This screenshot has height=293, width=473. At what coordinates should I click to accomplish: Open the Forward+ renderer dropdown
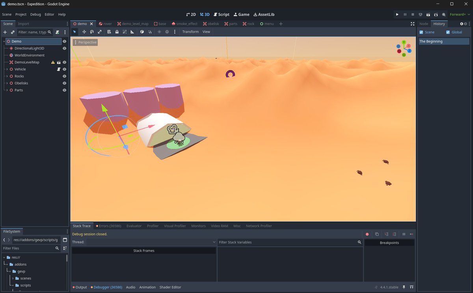pyautogui.click(x=459, y=14)
